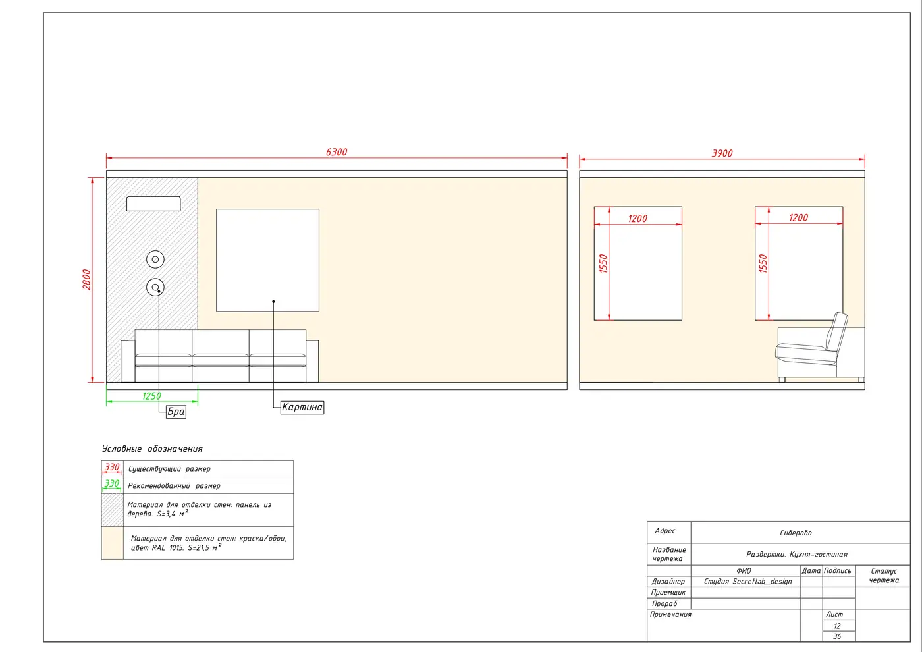This screenshot has height=652, width=922.
Task: Select the upper wall sconce circle
Action: 155,259
